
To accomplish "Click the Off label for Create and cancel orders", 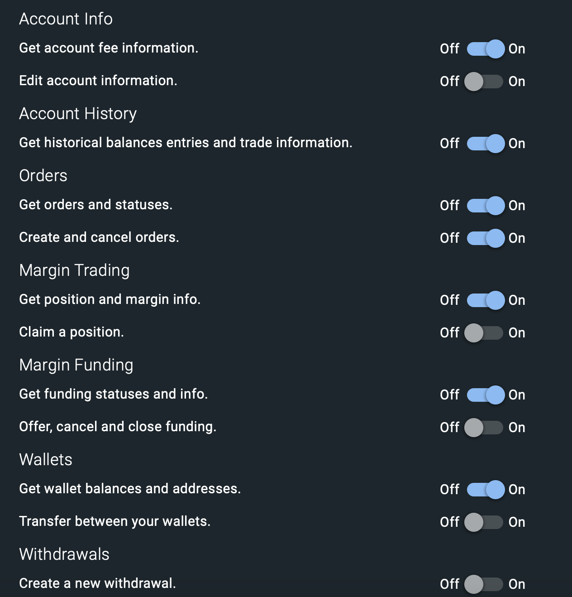I will click(x=449, y=238).
